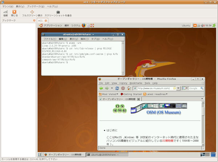The width and height of the screenshot is (218, 162).
Task: Click the Firefox Forward arrow
Action: point(107,88)
